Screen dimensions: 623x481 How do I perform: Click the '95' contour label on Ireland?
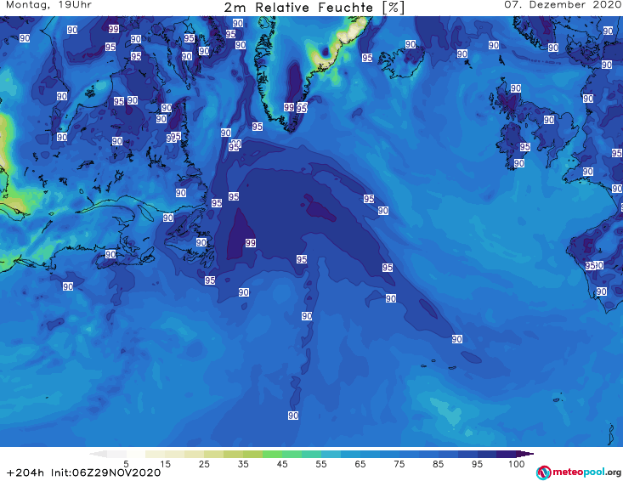(x=525, y=147)
